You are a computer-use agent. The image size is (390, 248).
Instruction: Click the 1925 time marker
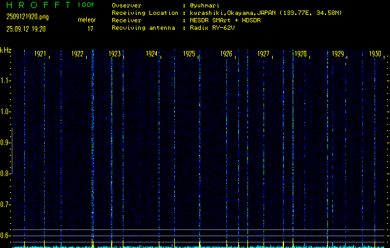[x=189, y=54]
